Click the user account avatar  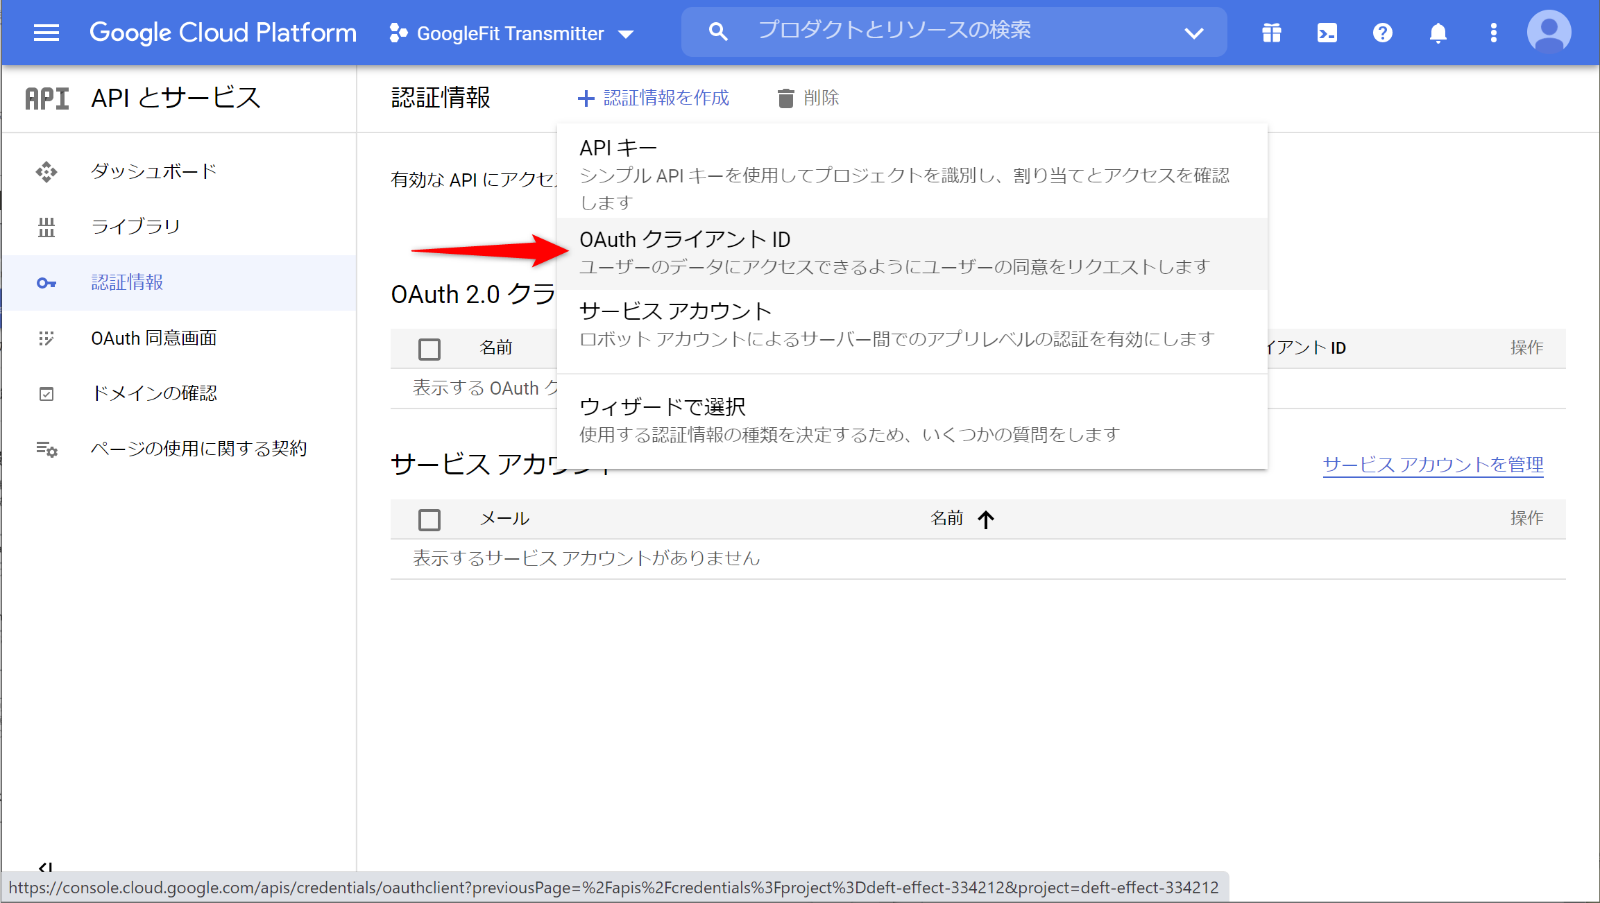point(1549,31)
